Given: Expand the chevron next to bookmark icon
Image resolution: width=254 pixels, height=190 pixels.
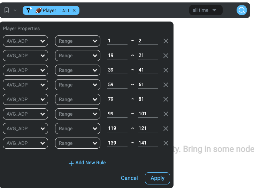Looking at the screenshot, I should 15,10.
